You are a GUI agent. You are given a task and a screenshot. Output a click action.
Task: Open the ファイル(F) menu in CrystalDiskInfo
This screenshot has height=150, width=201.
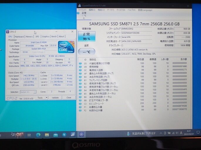pyautogui.click(x=82, y=10)
